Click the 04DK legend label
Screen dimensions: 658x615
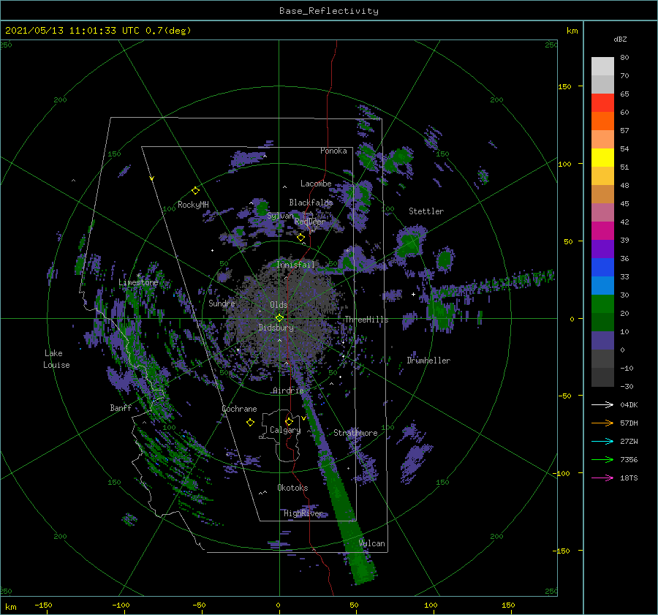tap(629, 404)
